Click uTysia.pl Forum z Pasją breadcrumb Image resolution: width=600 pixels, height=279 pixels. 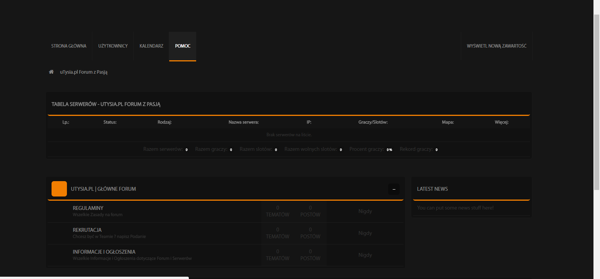(x=83, y=72)
